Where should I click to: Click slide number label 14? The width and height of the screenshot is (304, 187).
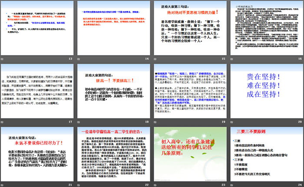click(x=147, y=59)
